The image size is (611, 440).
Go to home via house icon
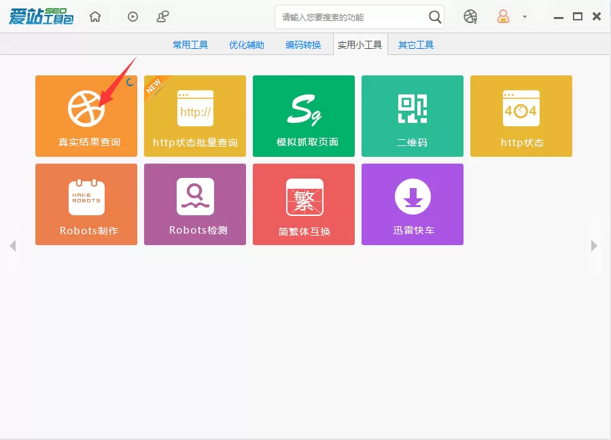(95, 17)
